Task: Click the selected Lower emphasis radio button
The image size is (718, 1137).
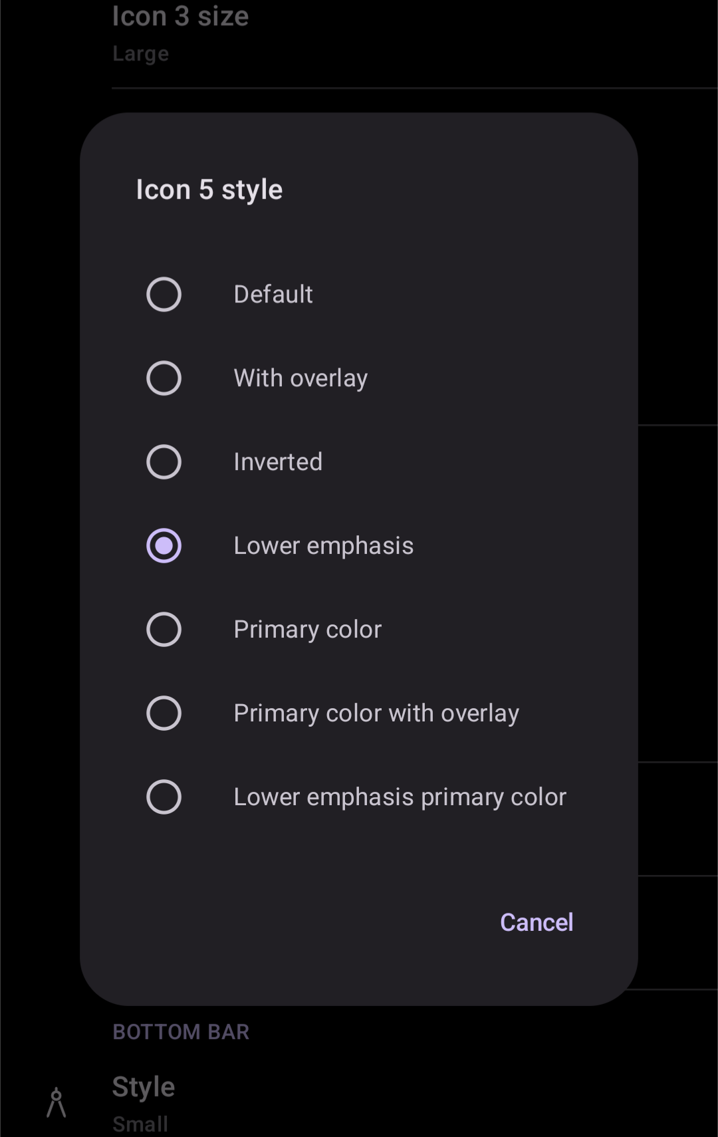Action: tap(164, 546)
